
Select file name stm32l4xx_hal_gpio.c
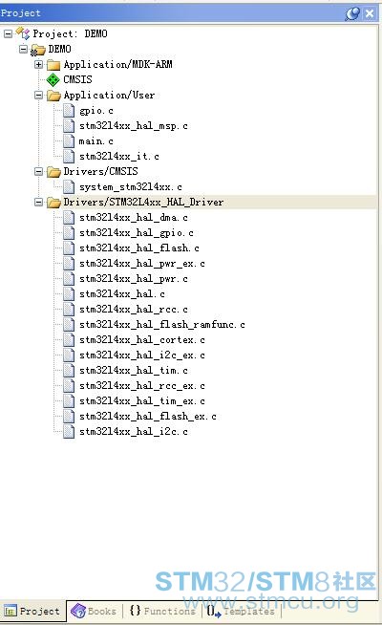(137, 233)
